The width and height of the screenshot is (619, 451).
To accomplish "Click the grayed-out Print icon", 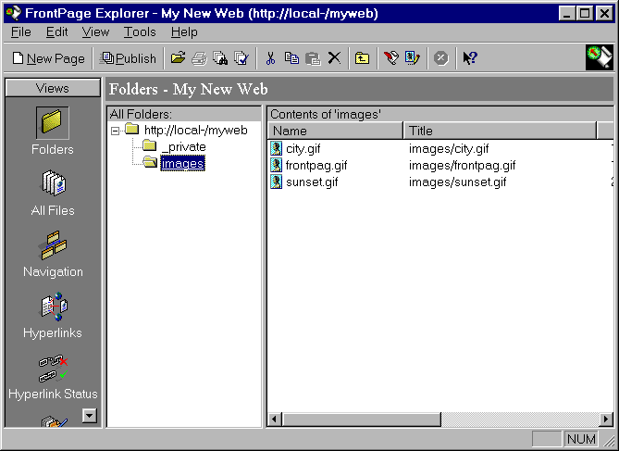I will pos(199,58).
